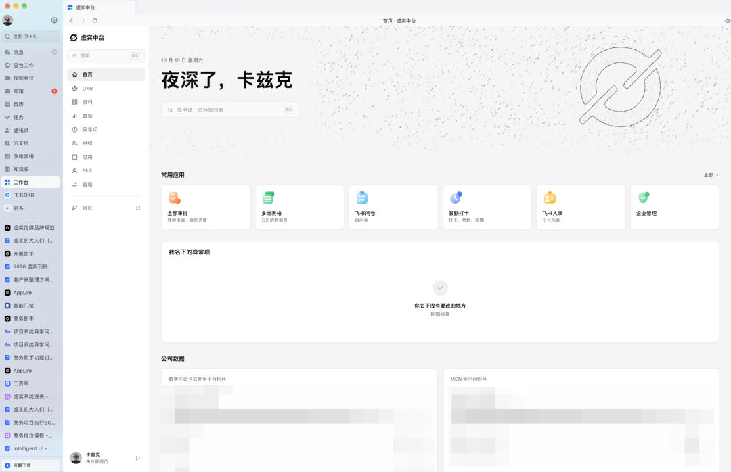Click the forward arrow in the toolbar
This screenshot has height=472, width=731.
click(x=83, y=20)
